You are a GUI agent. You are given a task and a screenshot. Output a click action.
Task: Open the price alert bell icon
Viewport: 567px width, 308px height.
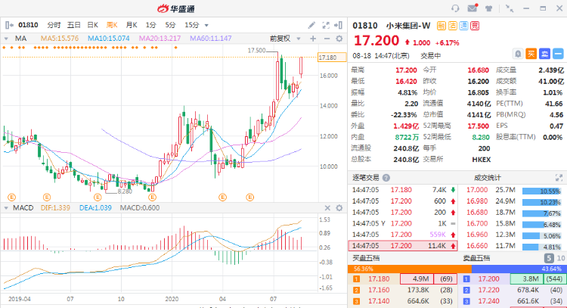(x=518, y=53)
